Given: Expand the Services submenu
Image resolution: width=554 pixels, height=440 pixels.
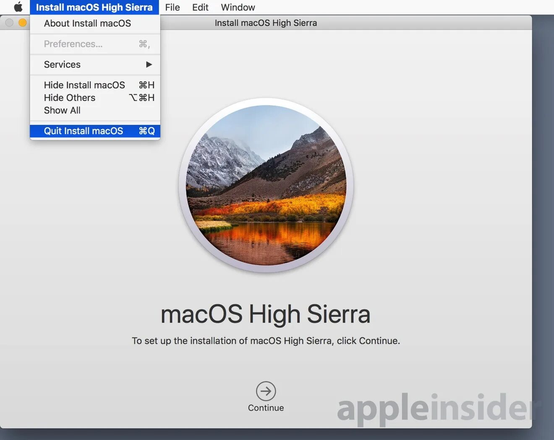Looking at the screenshot, I should pos(95,65).
